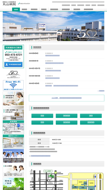Click the green phone icon in the header

(19, 3)
